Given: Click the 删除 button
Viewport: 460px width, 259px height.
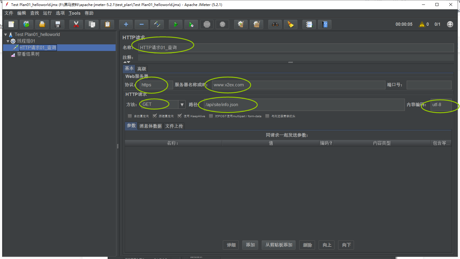Looking at the screenshot, I should [307, 245].
